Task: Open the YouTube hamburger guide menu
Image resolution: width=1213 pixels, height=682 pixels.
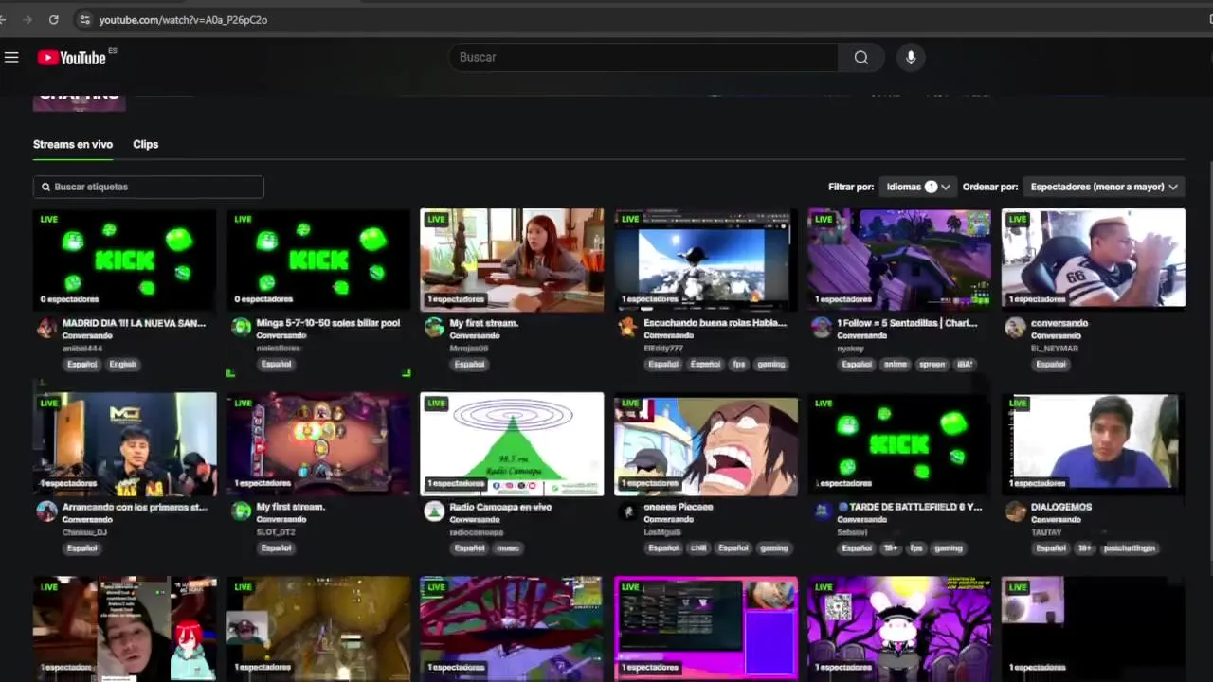Action: (11, 58)
